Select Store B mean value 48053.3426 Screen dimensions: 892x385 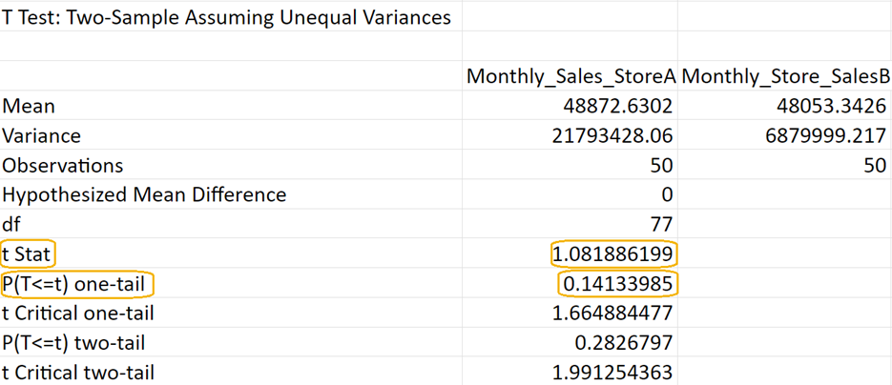coord(830,106)
